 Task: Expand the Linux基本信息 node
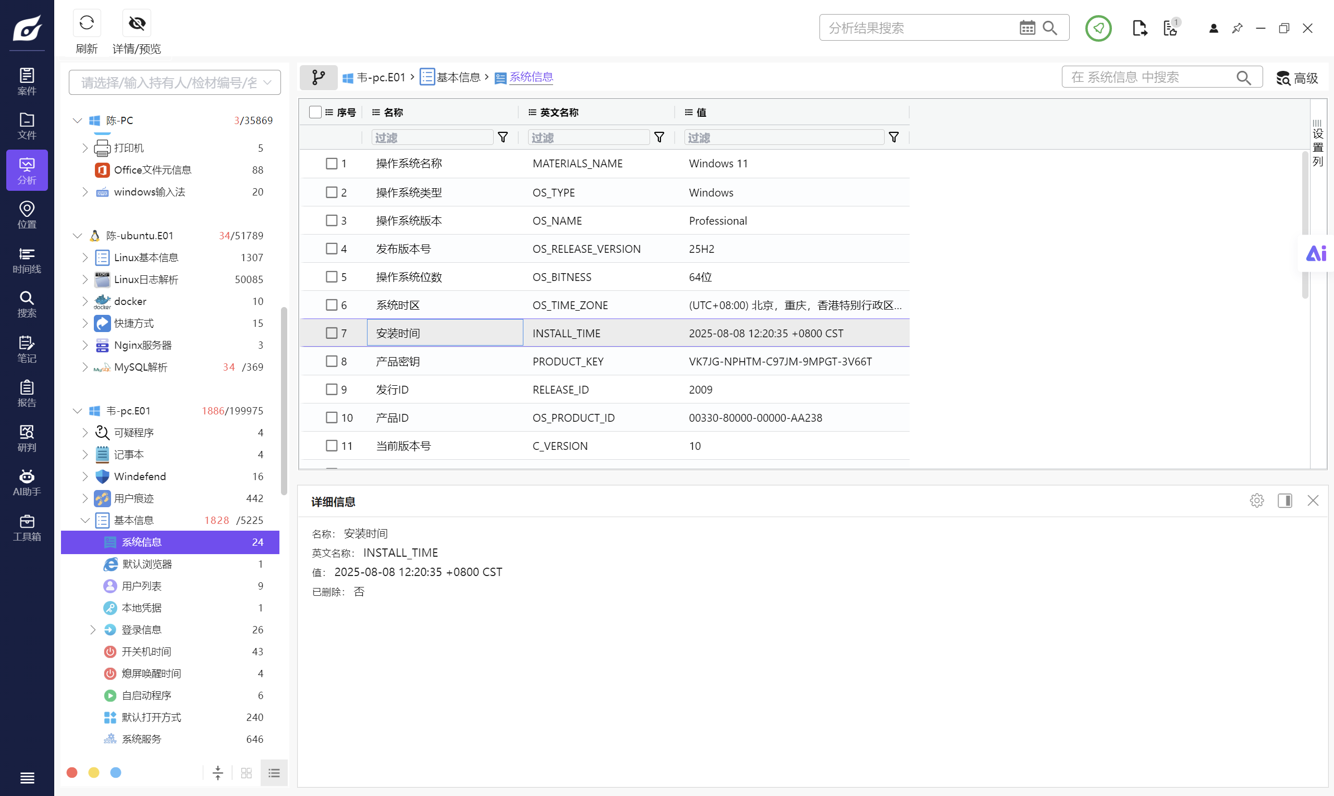click(x=85, y=258)
